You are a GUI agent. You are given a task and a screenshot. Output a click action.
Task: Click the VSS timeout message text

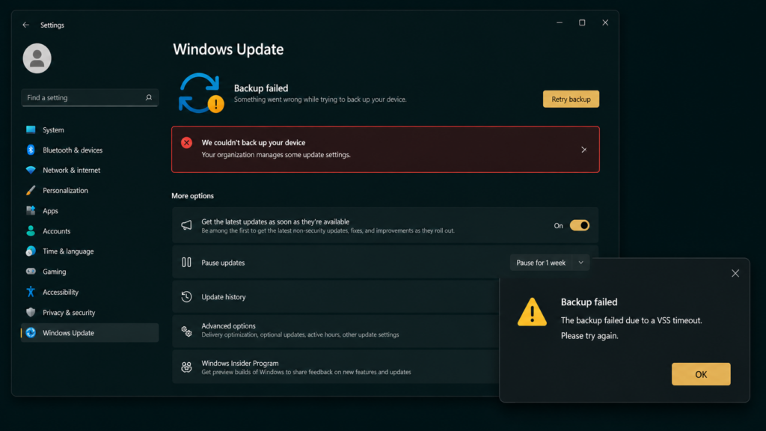click(631, 320)
